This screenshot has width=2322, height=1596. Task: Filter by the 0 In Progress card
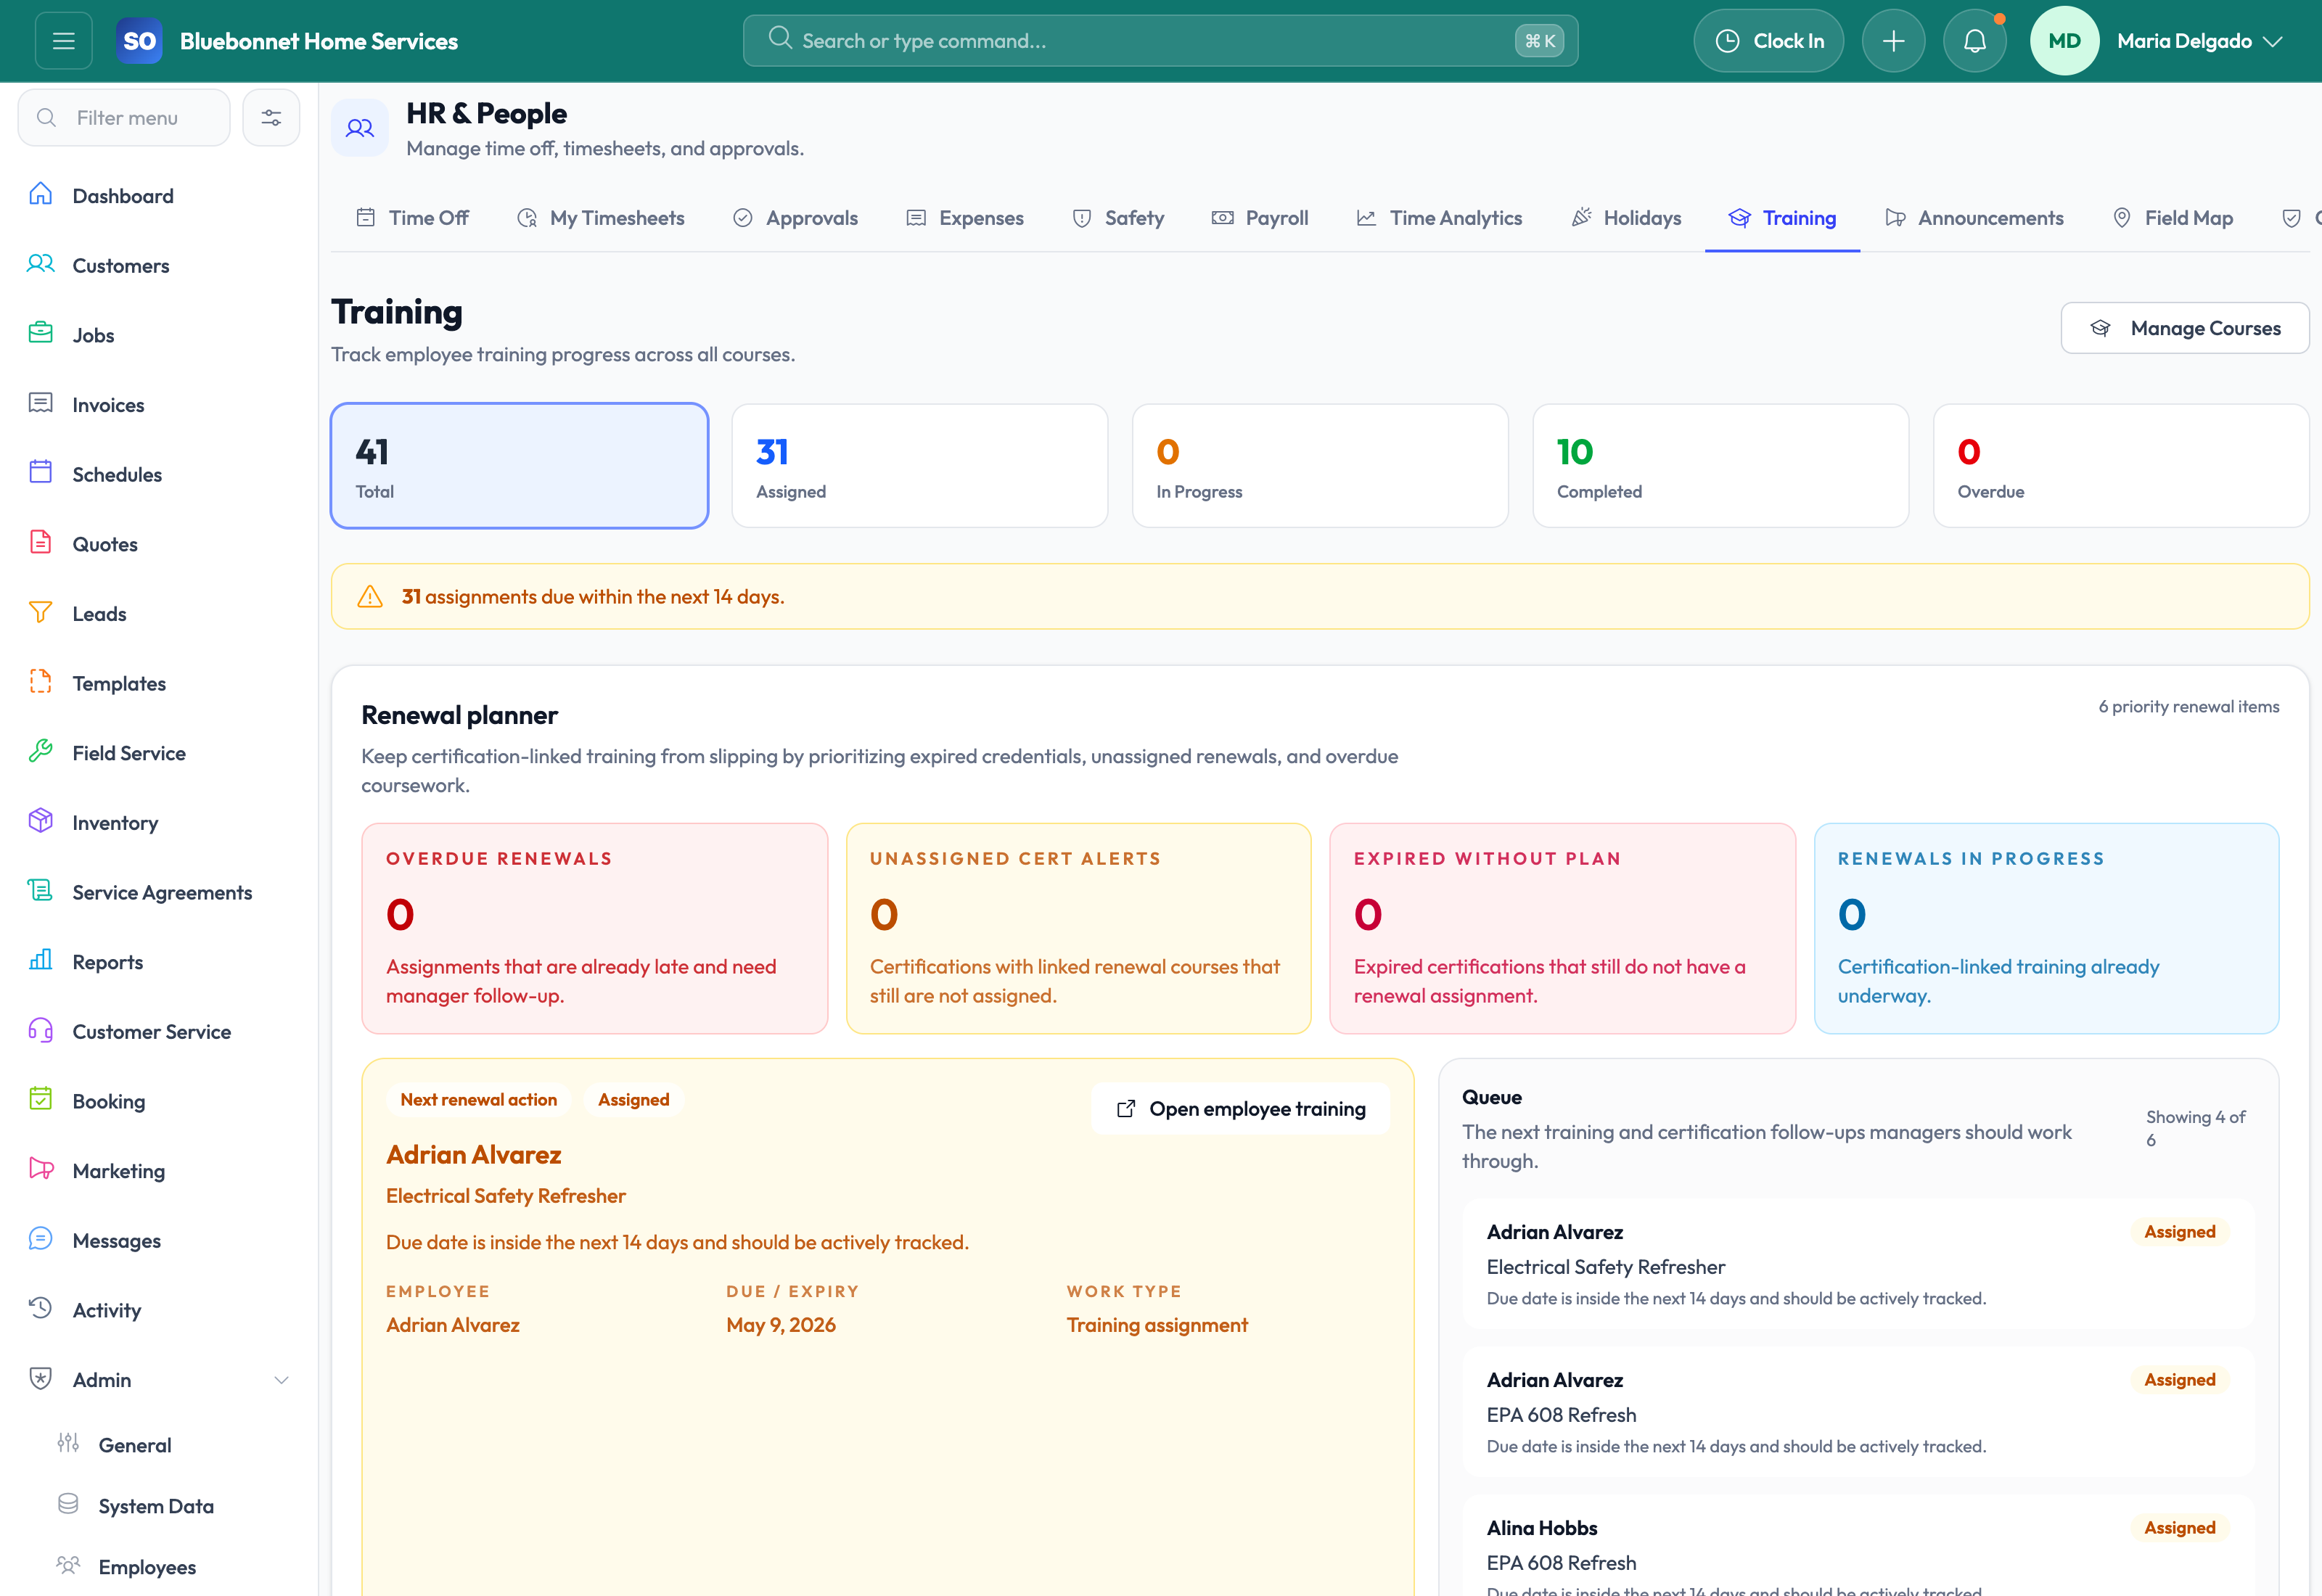(x=1320, y=466)
